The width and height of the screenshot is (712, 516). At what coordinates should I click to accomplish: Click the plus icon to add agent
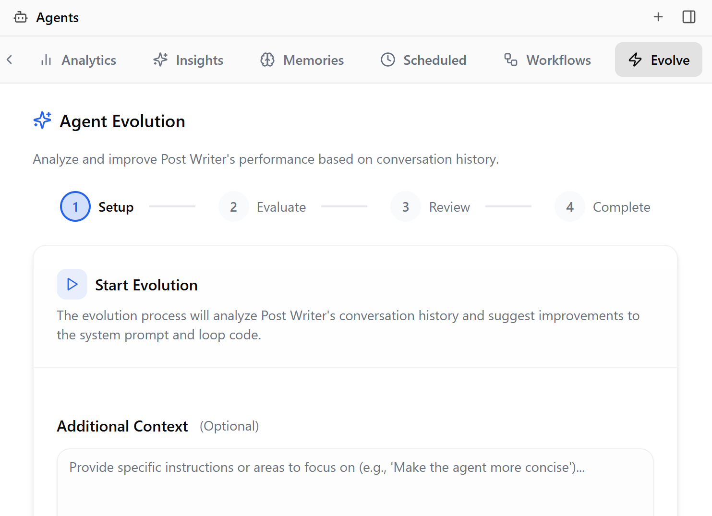[658, 17]
